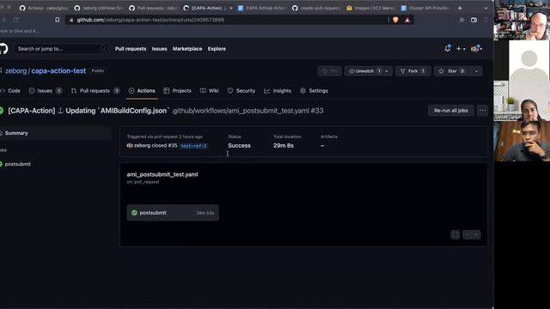The width and height of the screenshot is (550, 309).
Task: Click the bookmark icon beside the address bar
Action: pyautogui.click(x=58, y=20)
